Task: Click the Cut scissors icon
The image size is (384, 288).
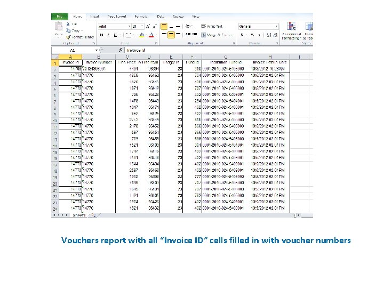Action: (x=68, y=24)
